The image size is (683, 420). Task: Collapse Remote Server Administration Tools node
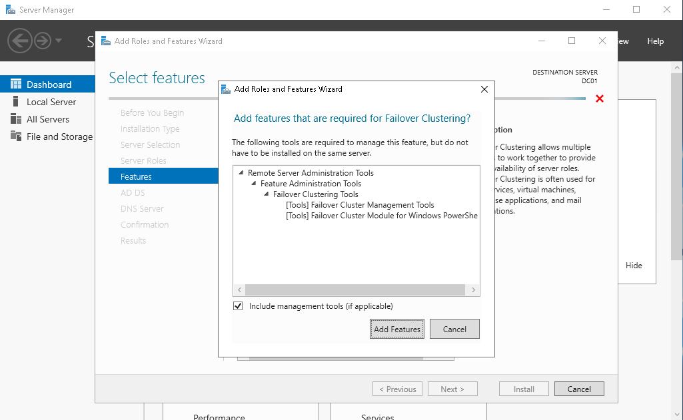(x=241, y=173)
